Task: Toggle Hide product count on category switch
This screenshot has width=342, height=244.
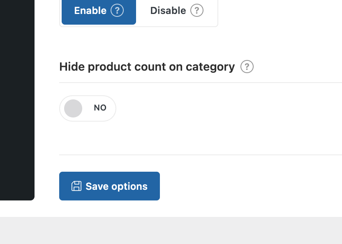Action: 88,108
